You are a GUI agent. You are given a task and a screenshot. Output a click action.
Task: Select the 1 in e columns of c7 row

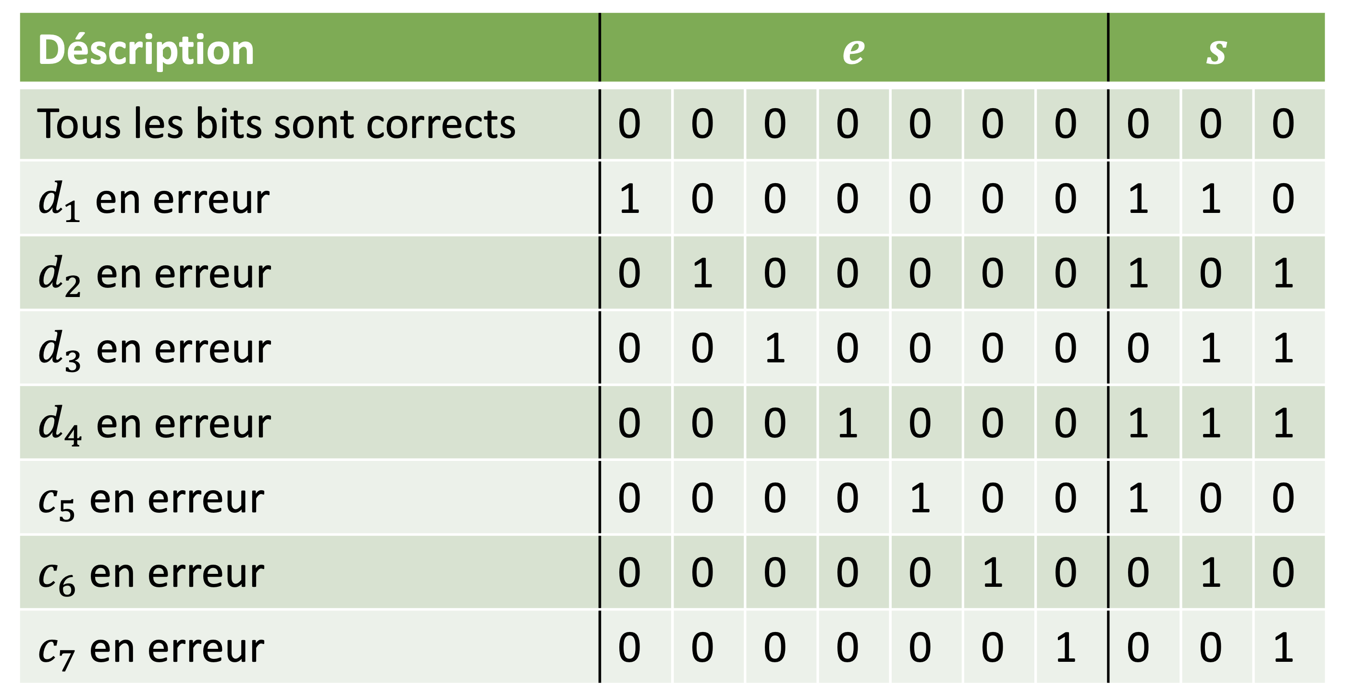[x=1066, y=647]
